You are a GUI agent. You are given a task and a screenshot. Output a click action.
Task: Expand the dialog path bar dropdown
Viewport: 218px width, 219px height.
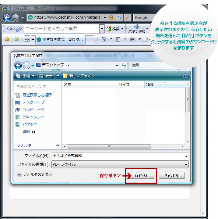[117, 65]
